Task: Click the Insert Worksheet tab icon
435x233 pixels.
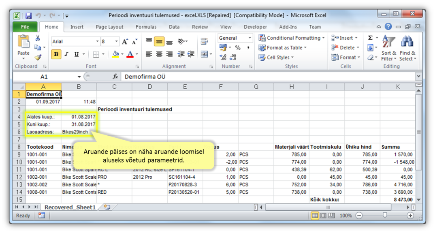Action: (x=107, y=207)
